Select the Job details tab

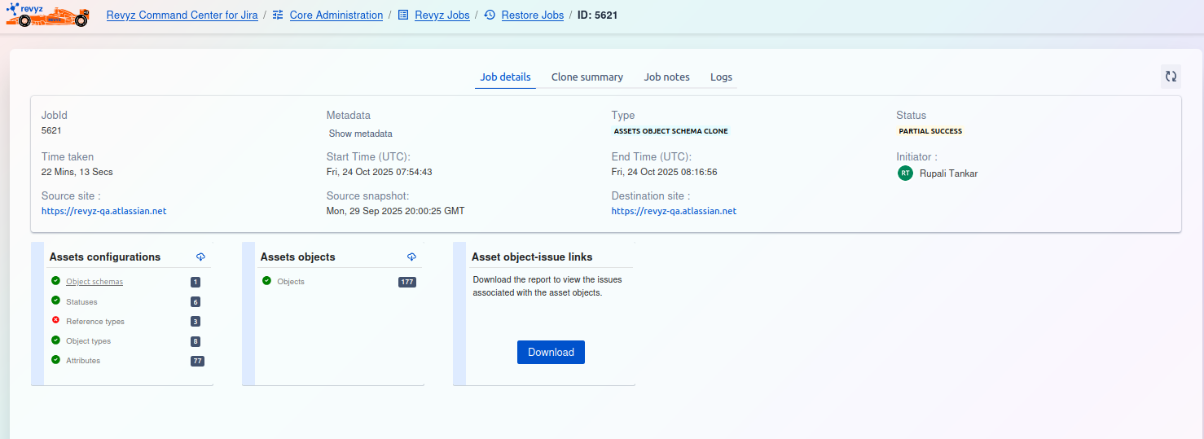click(505, 77)
